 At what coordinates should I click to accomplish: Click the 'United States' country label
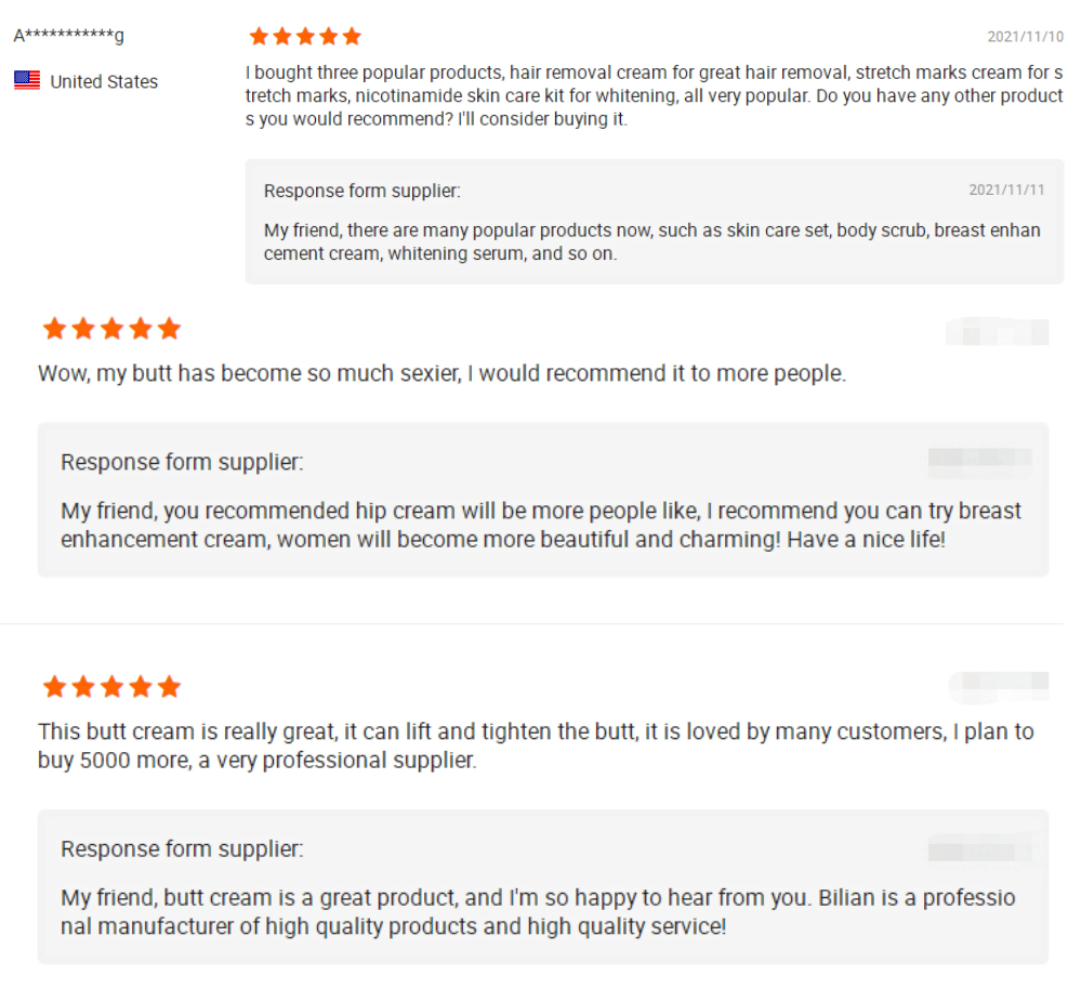coord(104,82)
